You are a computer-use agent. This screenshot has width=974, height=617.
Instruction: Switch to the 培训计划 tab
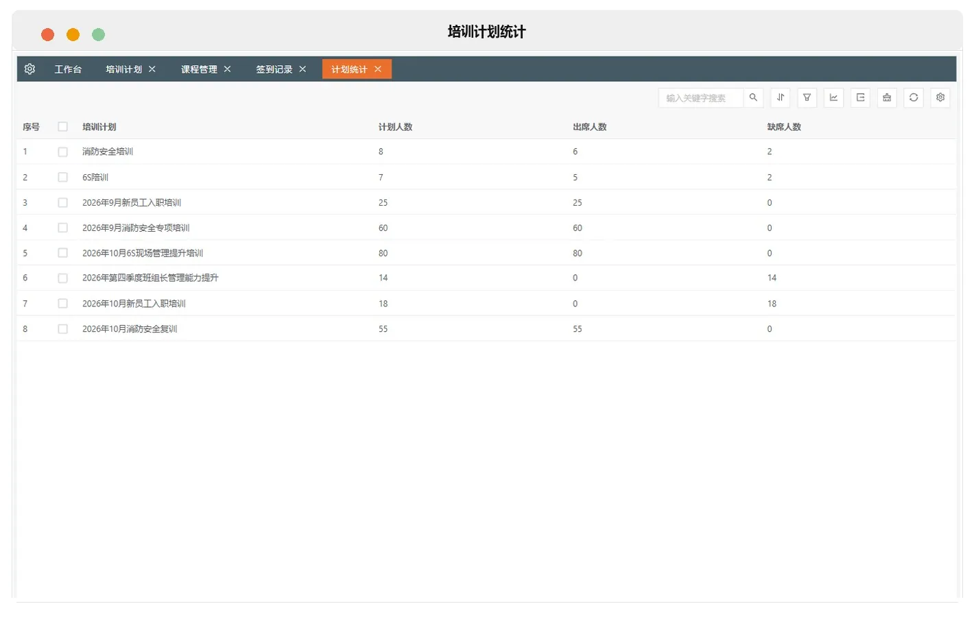124,69
